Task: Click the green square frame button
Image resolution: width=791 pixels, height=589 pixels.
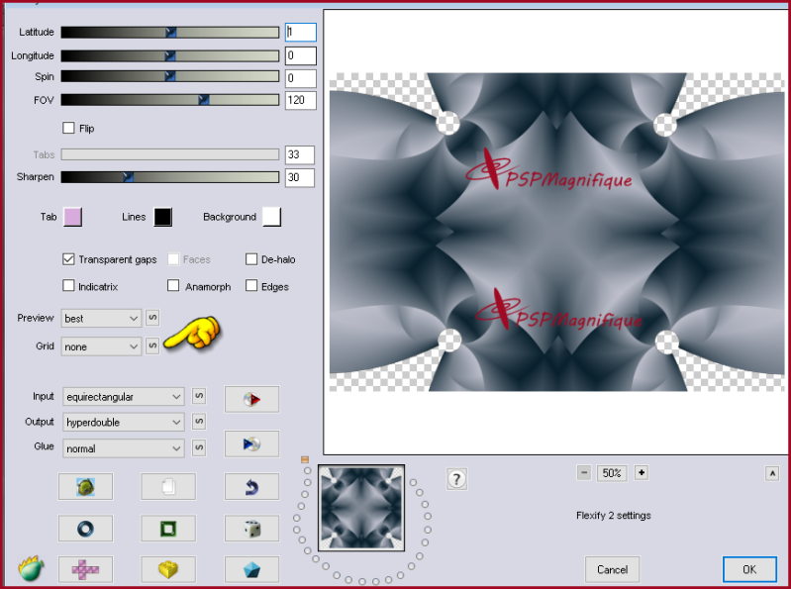Action: tap(168, 529)
